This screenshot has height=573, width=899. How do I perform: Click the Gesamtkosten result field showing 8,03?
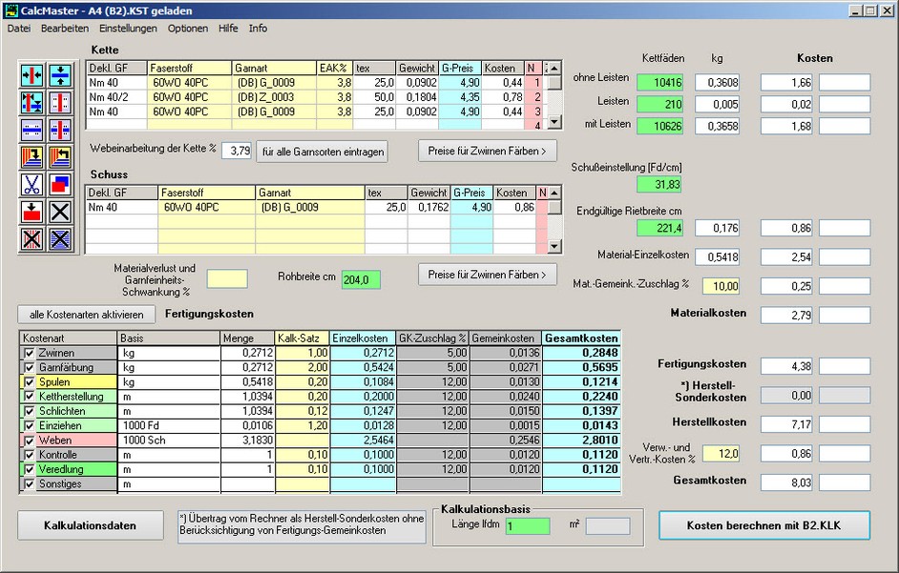[786, 482]
